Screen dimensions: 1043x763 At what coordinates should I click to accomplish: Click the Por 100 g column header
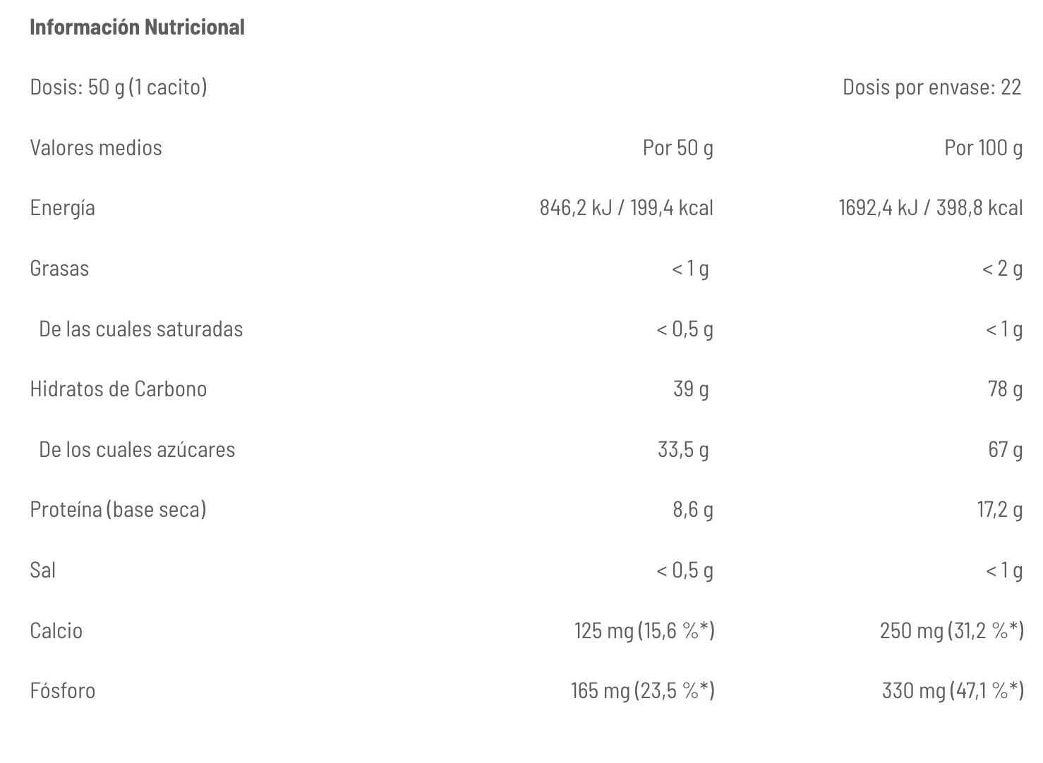(983, 147)
